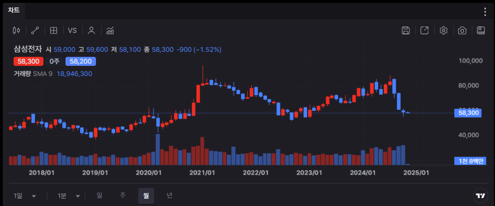495x206 pixels.
Task: Open chart settings gear icon
Action: pos(444,30)
